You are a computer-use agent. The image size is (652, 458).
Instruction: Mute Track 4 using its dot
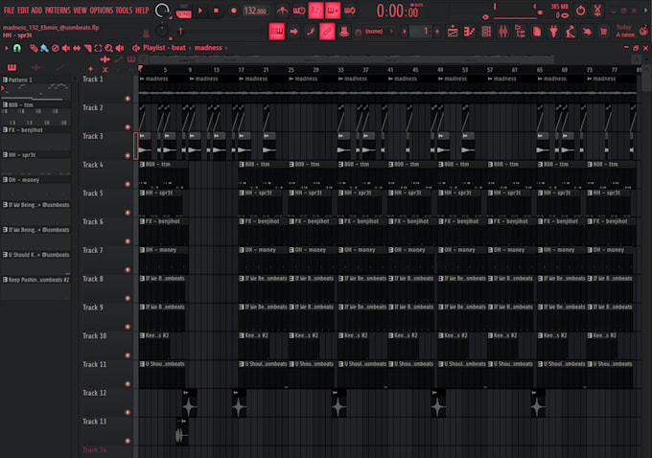[128, 184]
